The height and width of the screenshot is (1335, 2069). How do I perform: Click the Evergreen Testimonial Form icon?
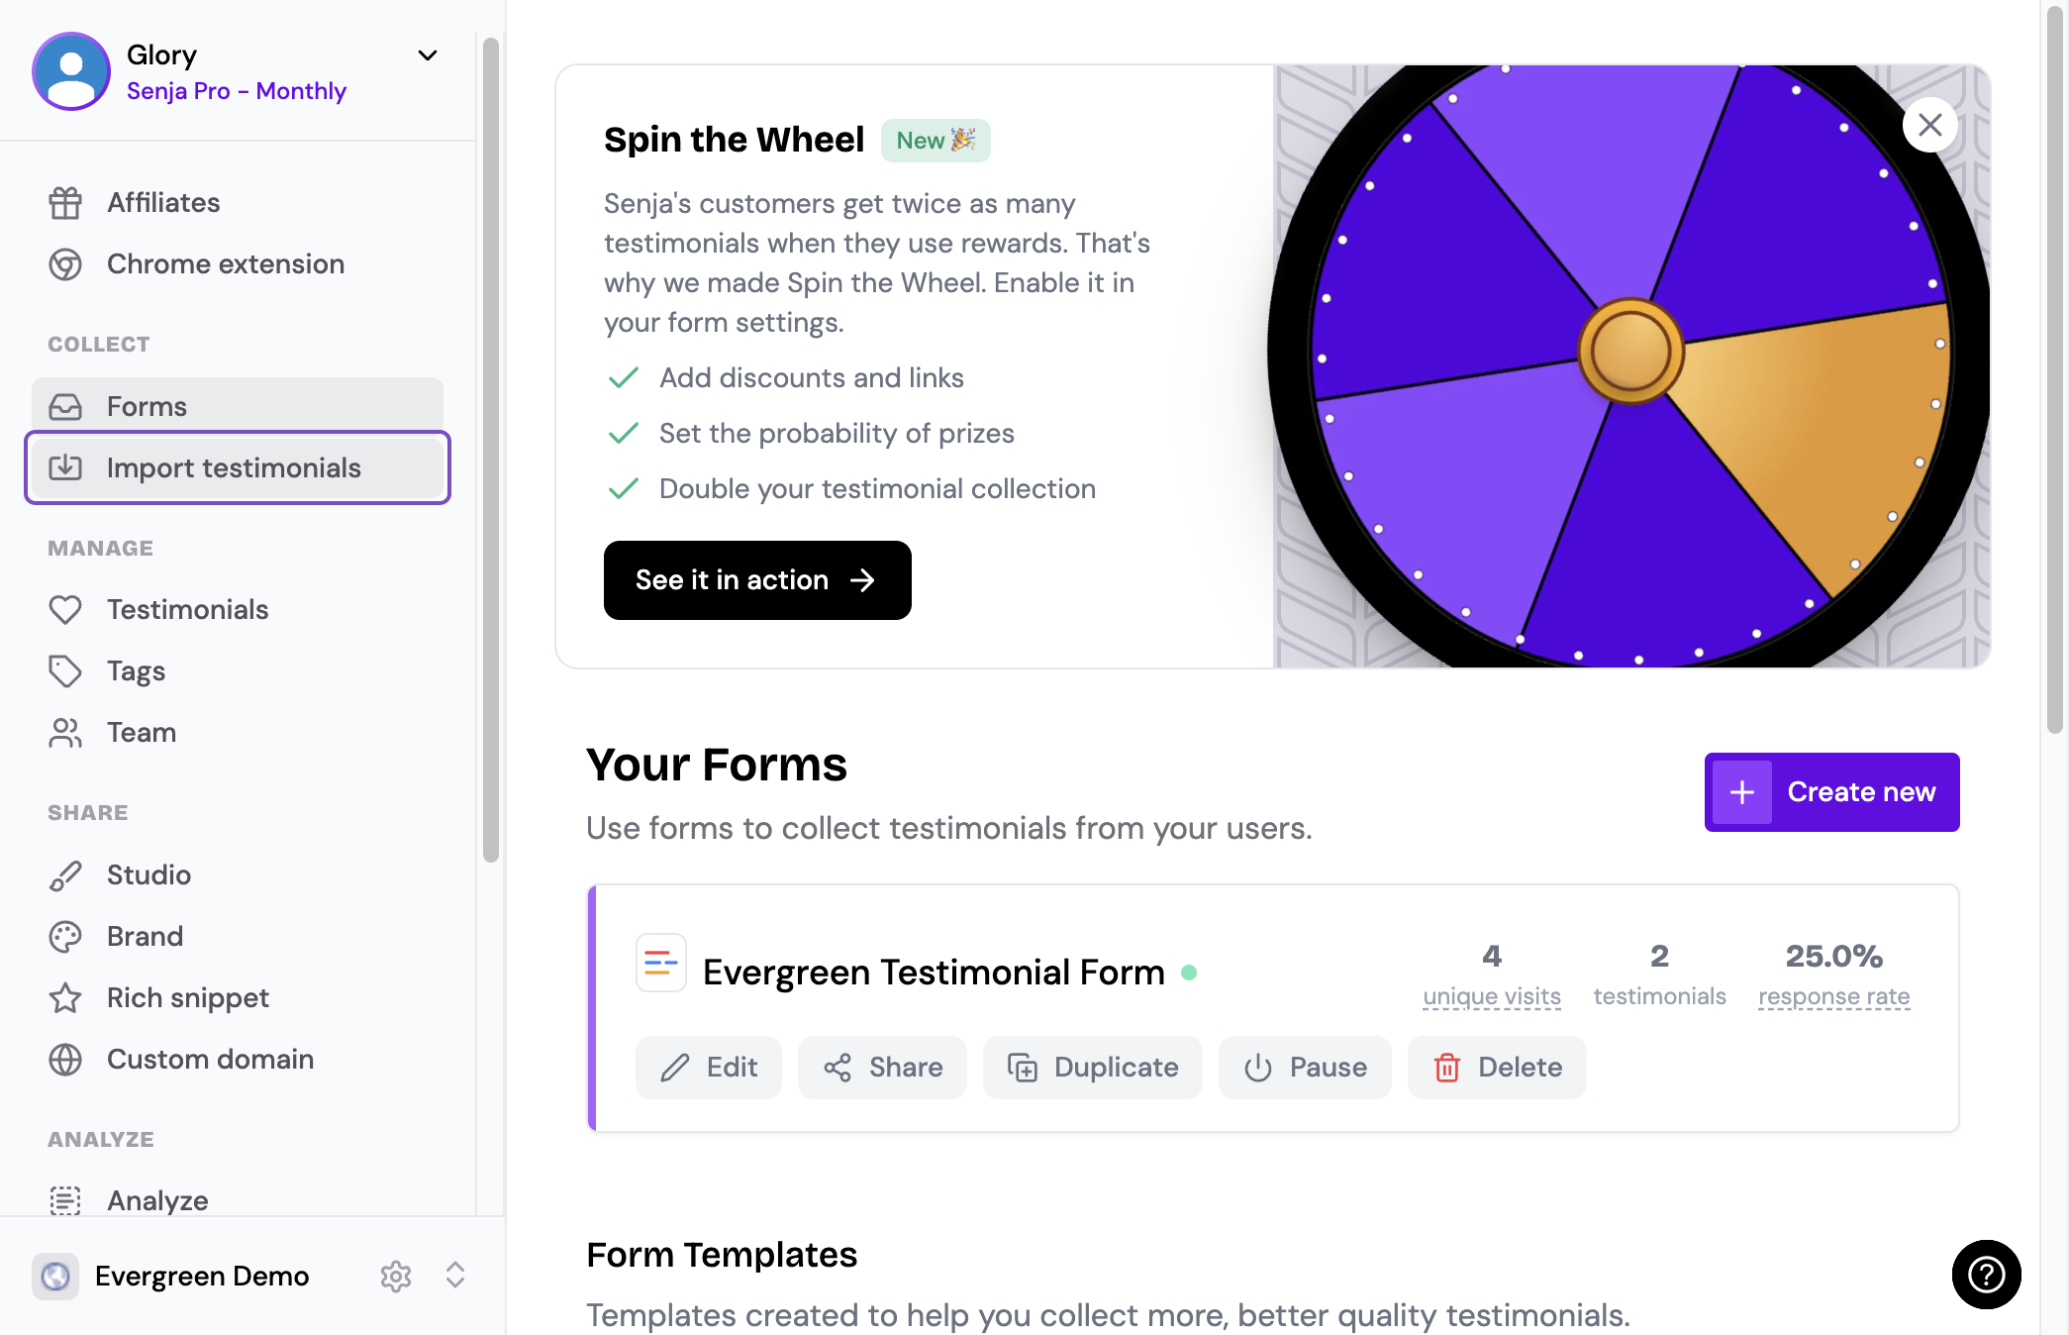pos(660,963)
